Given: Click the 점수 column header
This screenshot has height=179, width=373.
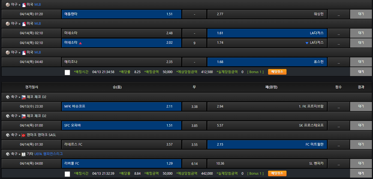Looking at the screenshot, I should pyautogui.click(x=338, y=87).
